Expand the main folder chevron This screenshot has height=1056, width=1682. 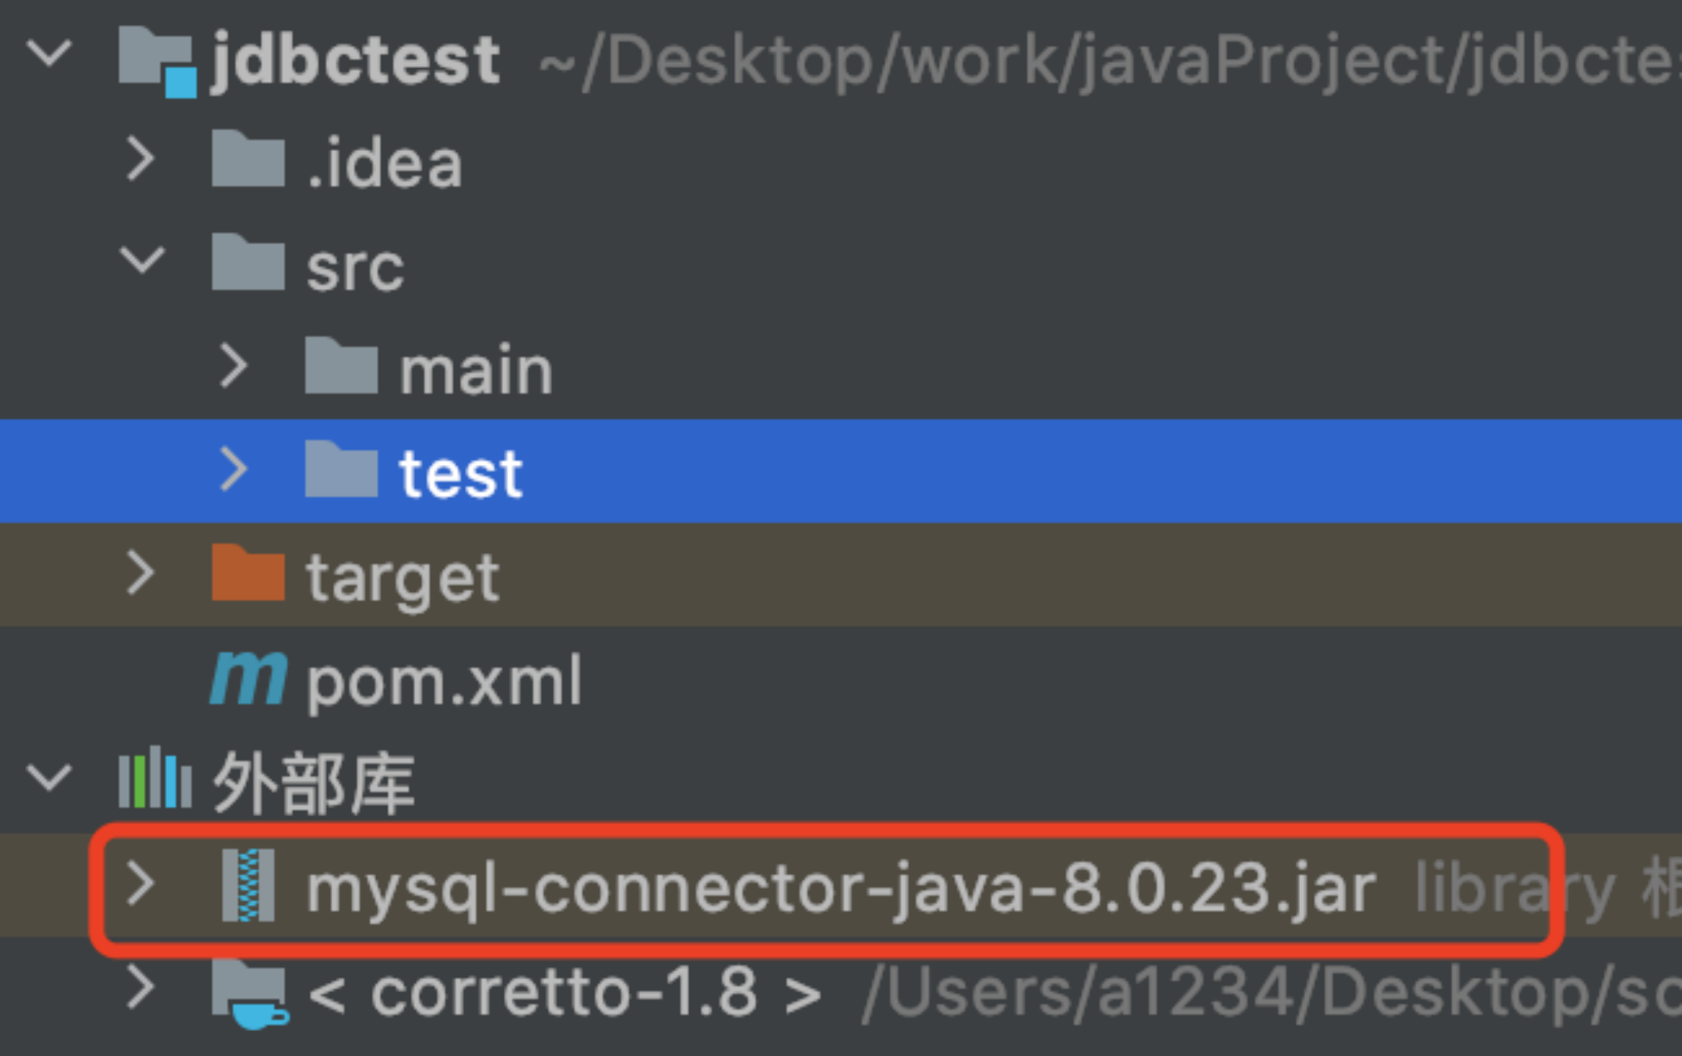point(234,366)
